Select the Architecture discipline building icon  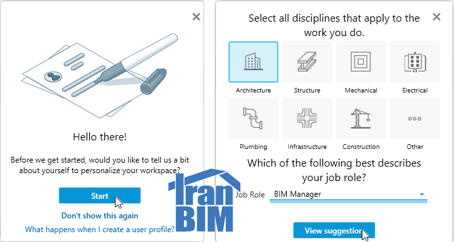tap(253, 62)
